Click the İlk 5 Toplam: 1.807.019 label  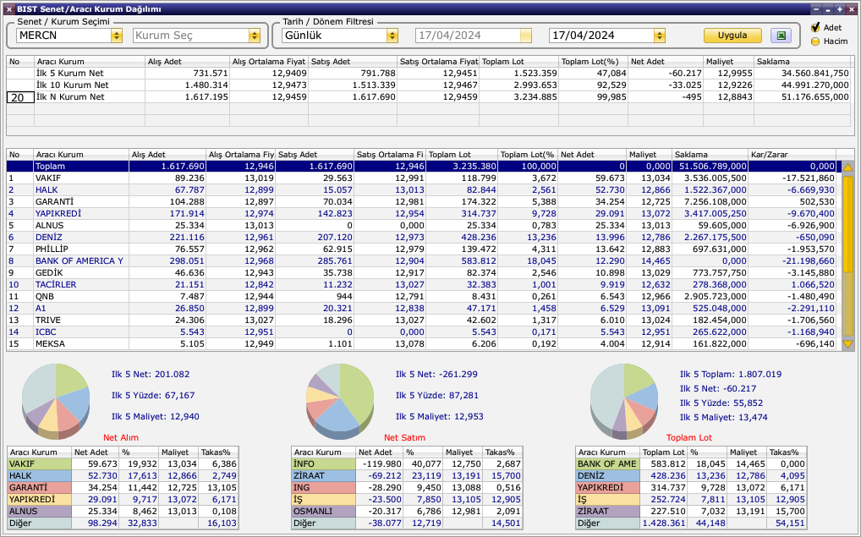[x=730, y=375]
